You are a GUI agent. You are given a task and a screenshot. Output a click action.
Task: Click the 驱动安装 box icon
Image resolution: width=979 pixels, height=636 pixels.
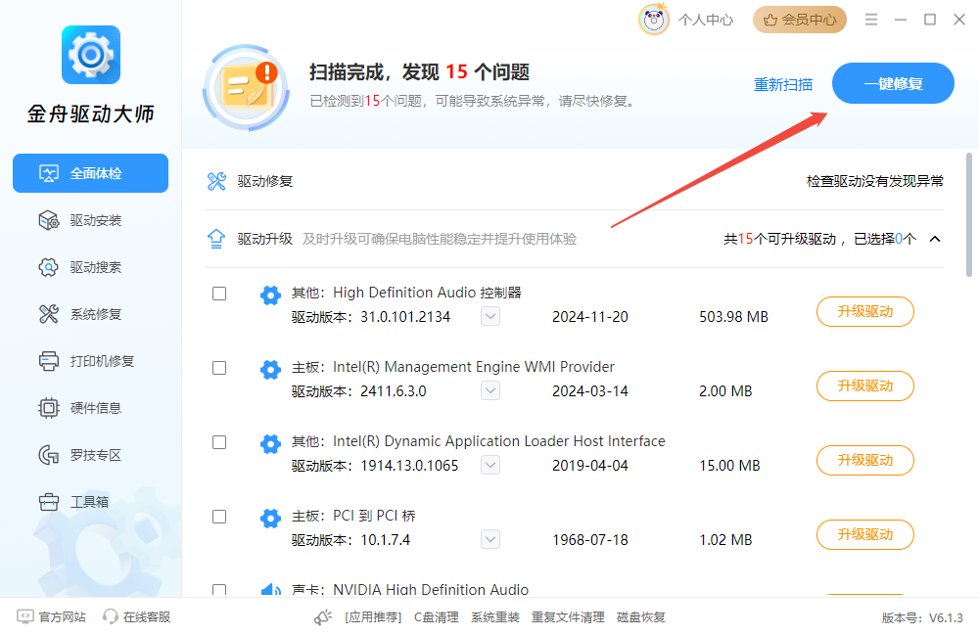[49, 220]
